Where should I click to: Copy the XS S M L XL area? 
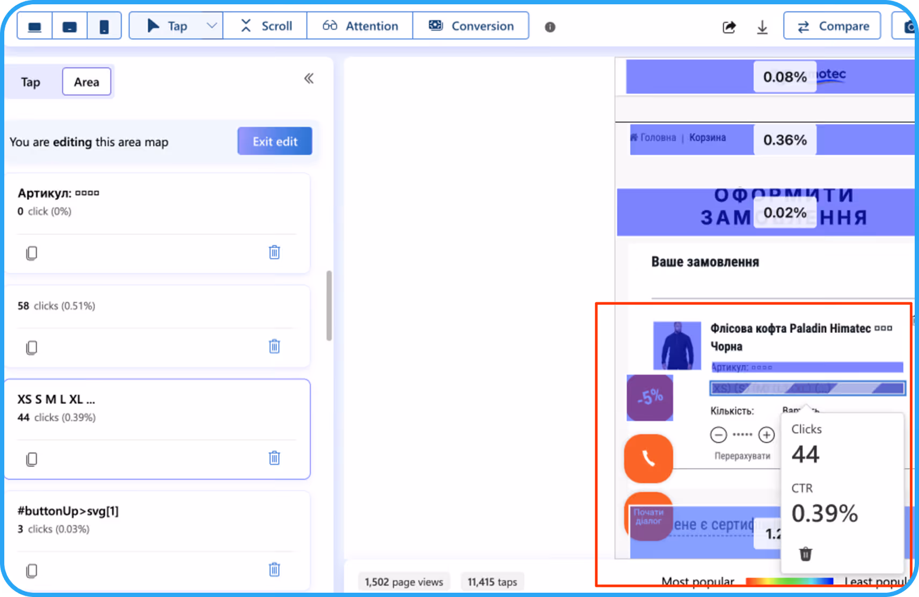32,459
